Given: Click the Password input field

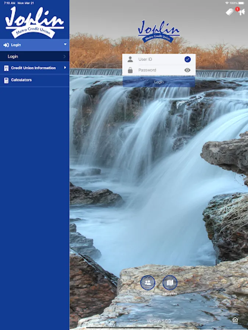Looking at the screenshot, I should pyautogui.click(x=158, y=70).
